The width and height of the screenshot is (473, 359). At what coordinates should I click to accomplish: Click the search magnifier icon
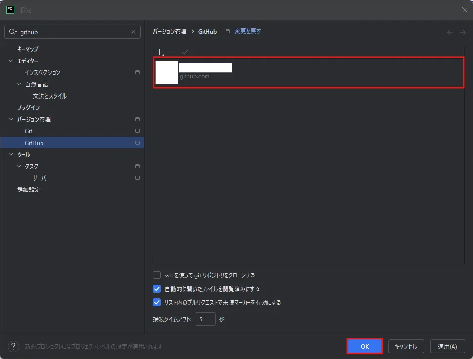(x=12, y=32)
